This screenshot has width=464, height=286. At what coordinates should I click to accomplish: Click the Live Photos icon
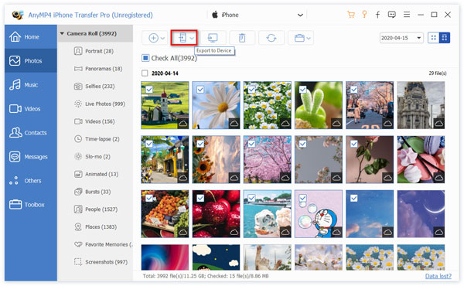pos(78,104)
